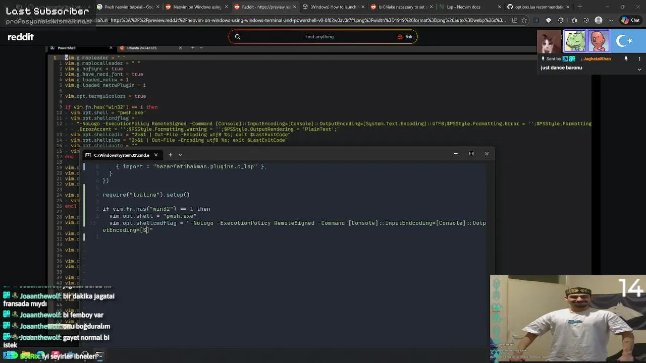The width and height of the screenshot is (646, 363).
Task: Open the browser History icon
Action: pos(586,20)
